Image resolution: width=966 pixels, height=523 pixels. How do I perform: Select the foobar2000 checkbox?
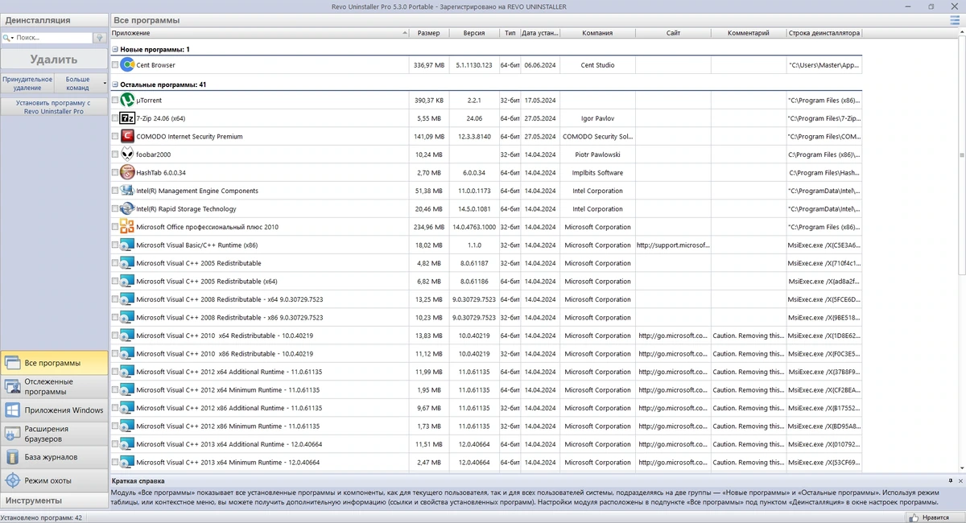tap(115, 154)
